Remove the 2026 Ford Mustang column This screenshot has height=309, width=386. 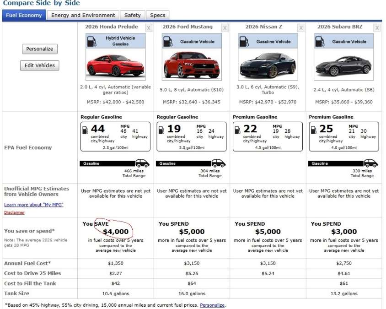[225, 28]
